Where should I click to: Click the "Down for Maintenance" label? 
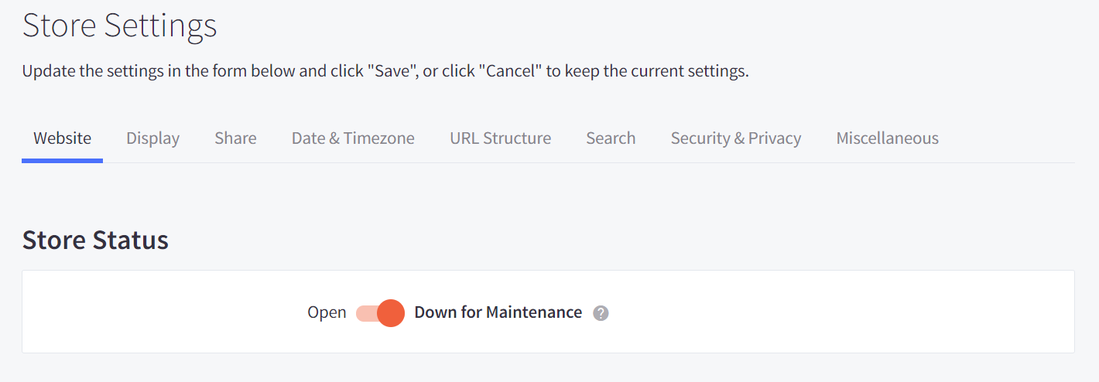[x=498, y=312]
